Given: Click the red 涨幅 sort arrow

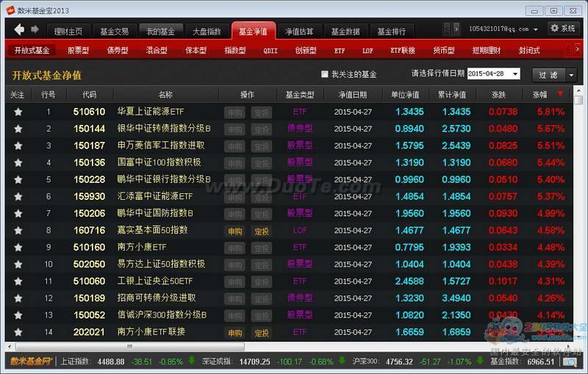Looking at the screenshot, I should pyautogui.click(x=560, y=94).
